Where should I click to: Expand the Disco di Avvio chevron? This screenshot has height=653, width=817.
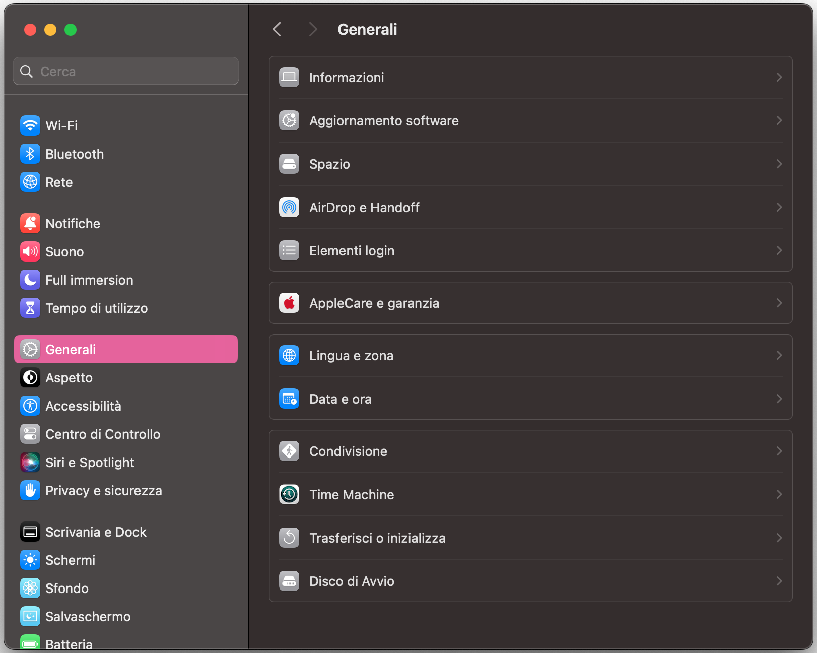(779, 581)
